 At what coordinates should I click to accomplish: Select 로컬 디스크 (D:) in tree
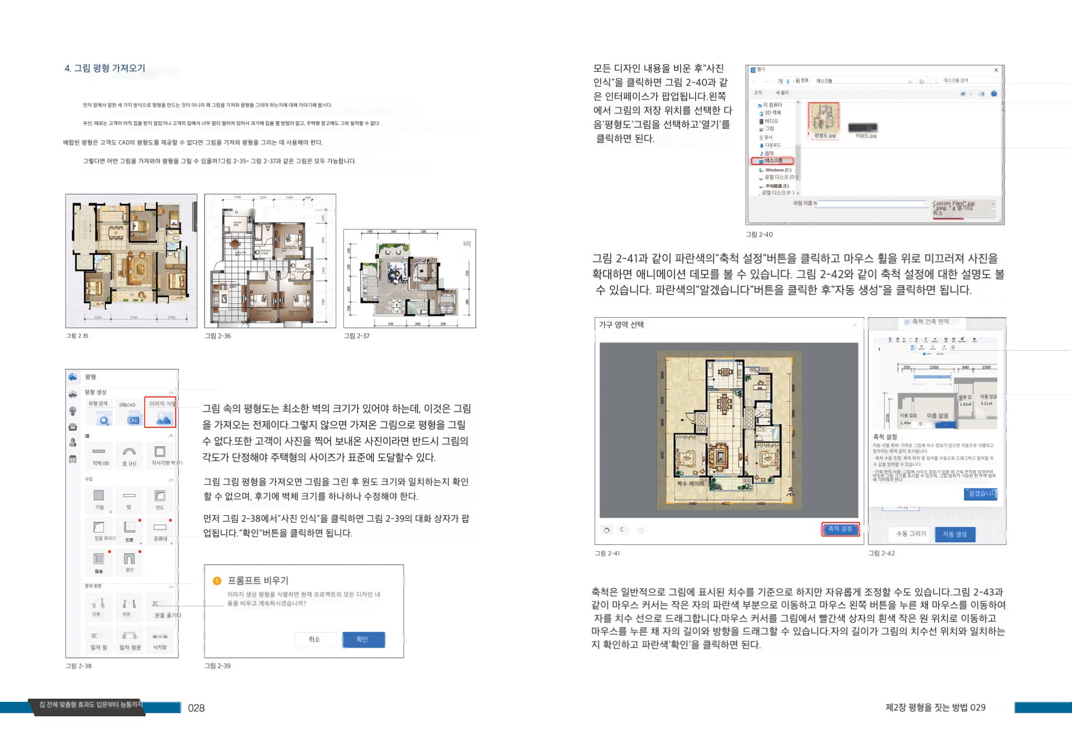click(778, 178)
